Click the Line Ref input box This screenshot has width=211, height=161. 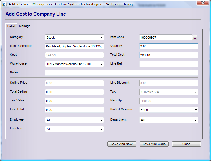[169, 64]
